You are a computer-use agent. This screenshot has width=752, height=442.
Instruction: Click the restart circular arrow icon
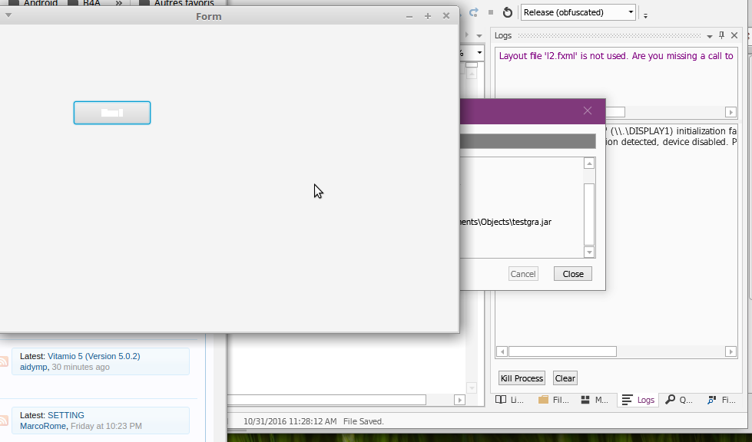tap(508, 12)
